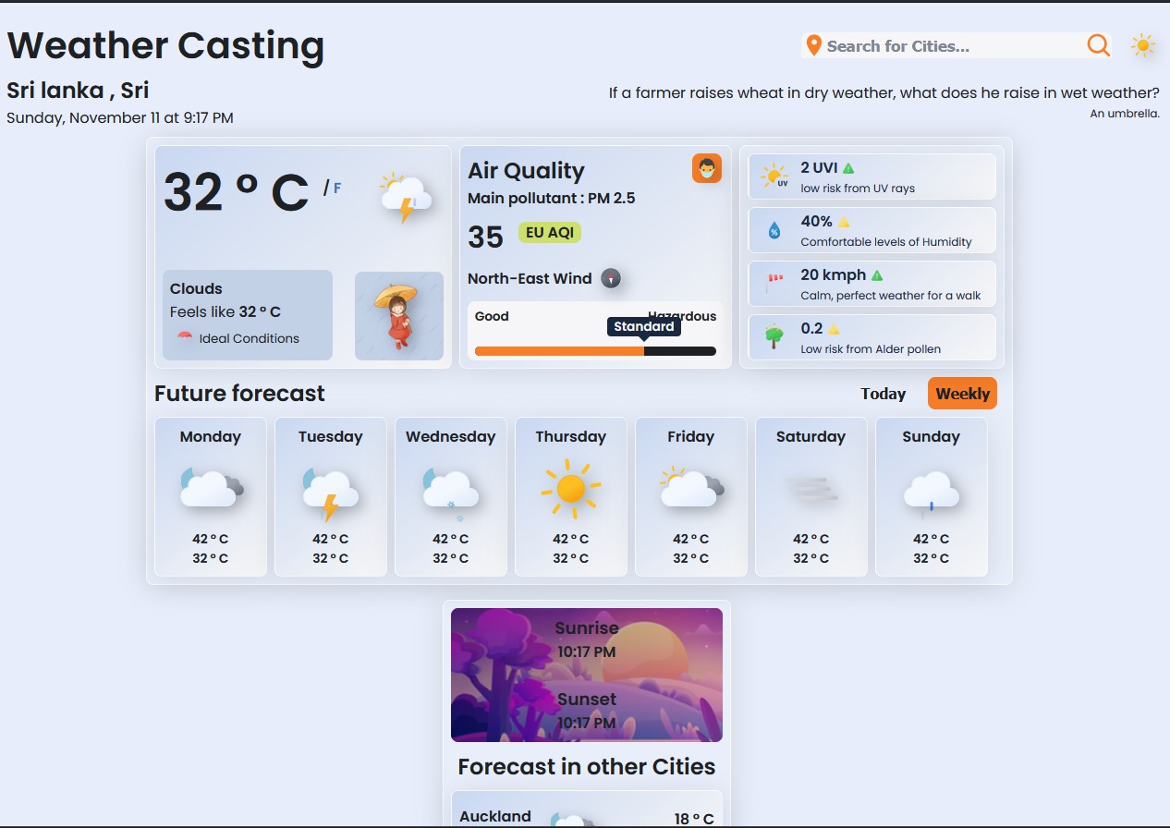Screen dimensions: 1170x828
Task: Click the thunderstorm icon beside current temperature
Action: [405, 197]
